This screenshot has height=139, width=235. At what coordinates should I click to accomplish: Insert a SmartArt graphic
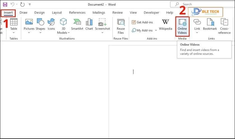coord(77,25)
